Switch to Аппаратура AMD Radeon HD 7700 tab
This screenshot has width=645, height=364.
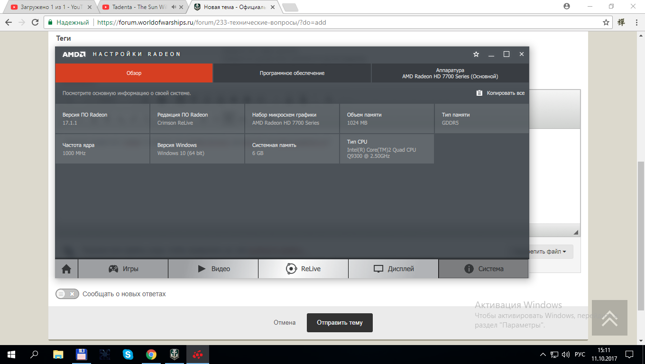click(x=450, y=73)
